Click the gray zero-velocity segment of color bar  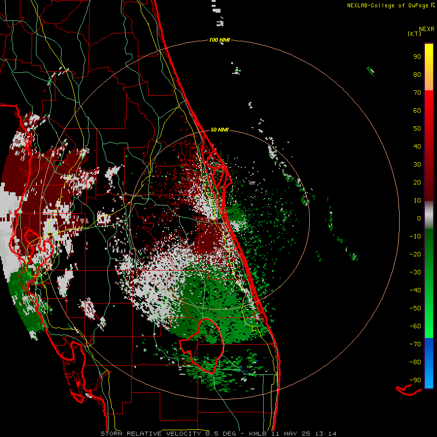(x=429, y=215)
